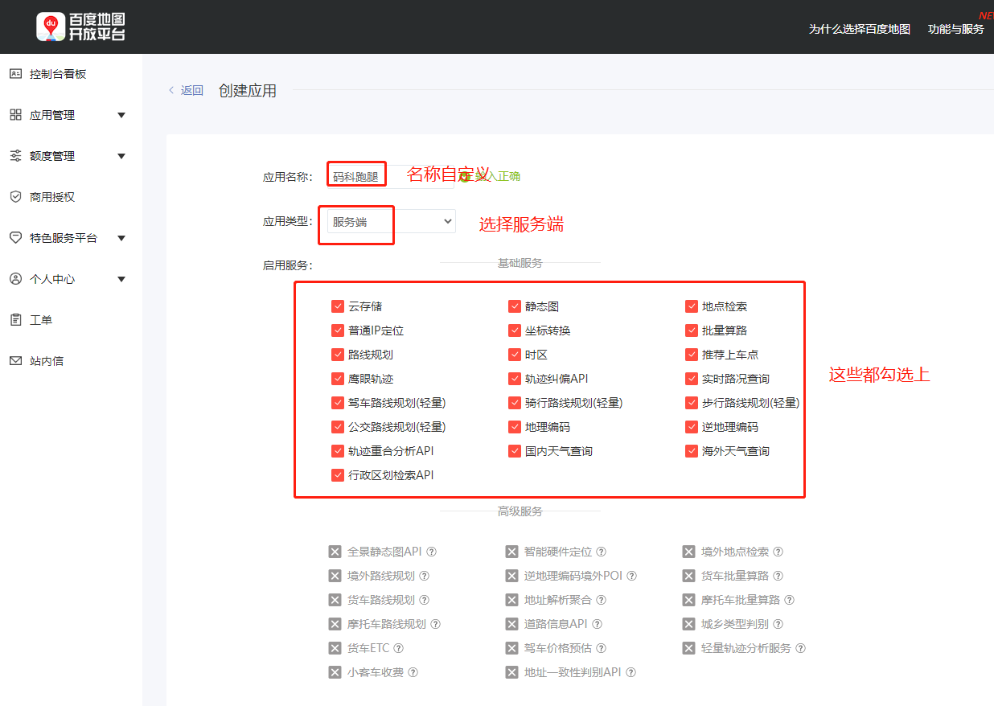Toggle the 实时路况查询 checkbox

click(x=692, y=379)
